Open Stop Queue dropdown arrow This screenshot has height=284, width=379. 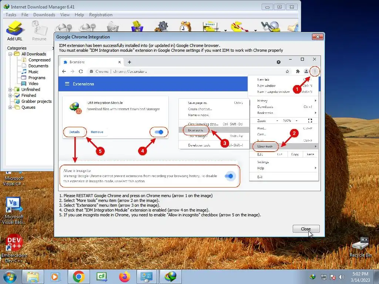click(255, 30)
